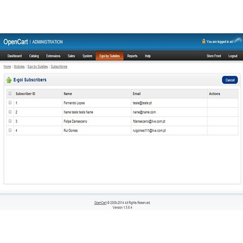The width and height of the screenshot is (243, 243).
Task: Click the green E-goi Subscribers icon
Action: pyautogui.click(x=9, y=80)
